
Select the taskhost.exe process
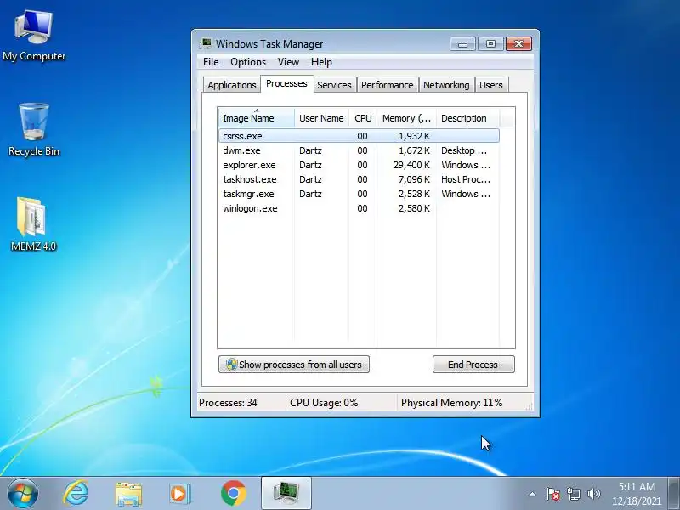pos(359,179)
